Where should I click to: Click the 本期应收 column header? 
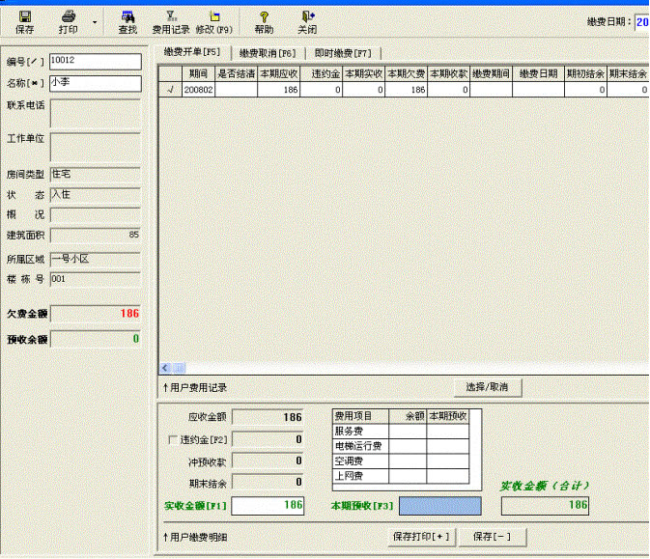coord(278,73)
